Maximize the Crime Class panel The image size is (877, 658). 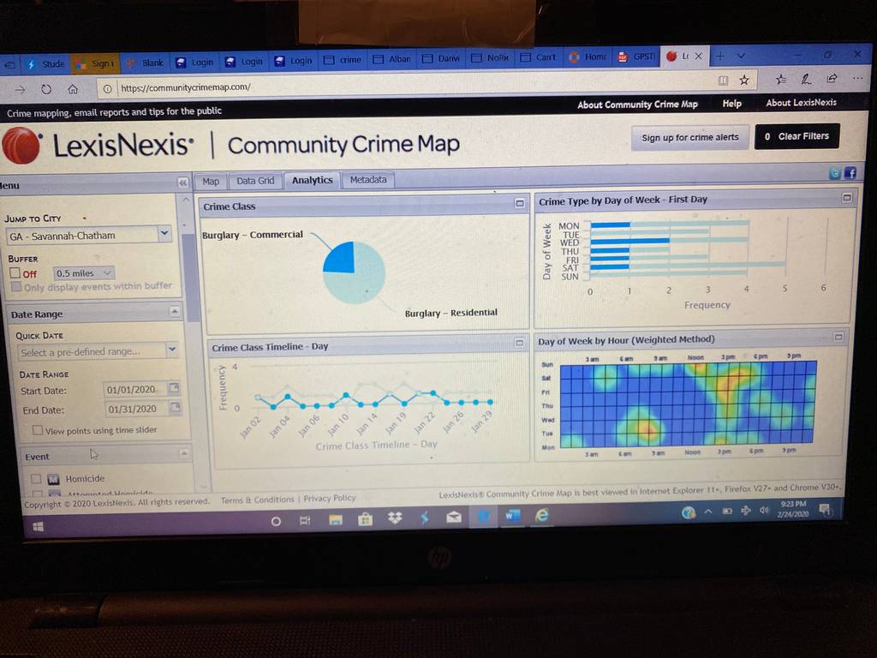coord(520,203)
